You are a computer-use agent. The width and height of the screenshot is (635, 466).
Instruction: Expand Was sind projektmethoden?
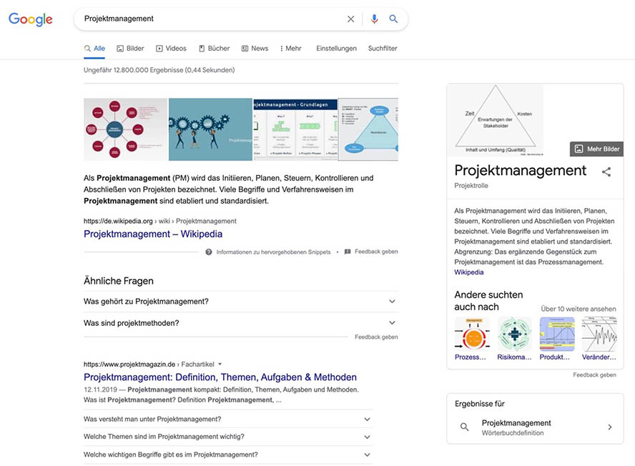pos(241,322)
